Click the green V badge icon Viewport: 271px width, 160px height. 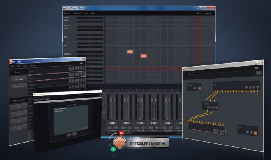pos(113,148)
